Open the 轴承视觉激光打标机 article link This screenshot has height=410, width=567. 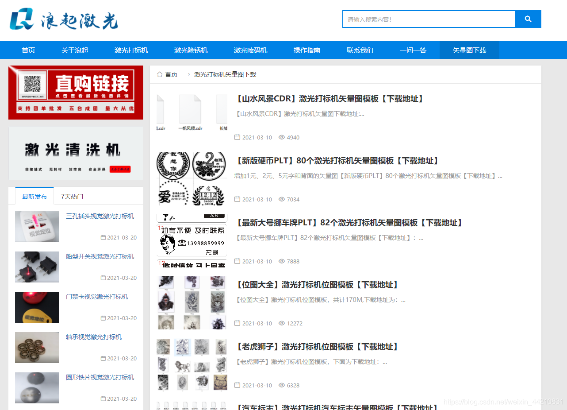94,337
